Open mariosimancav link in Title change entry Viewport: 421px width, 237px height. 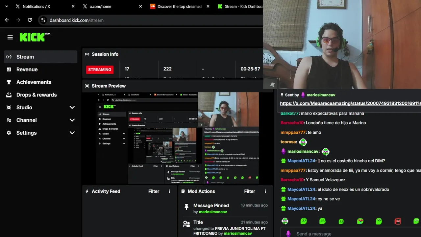pos(238,233)
